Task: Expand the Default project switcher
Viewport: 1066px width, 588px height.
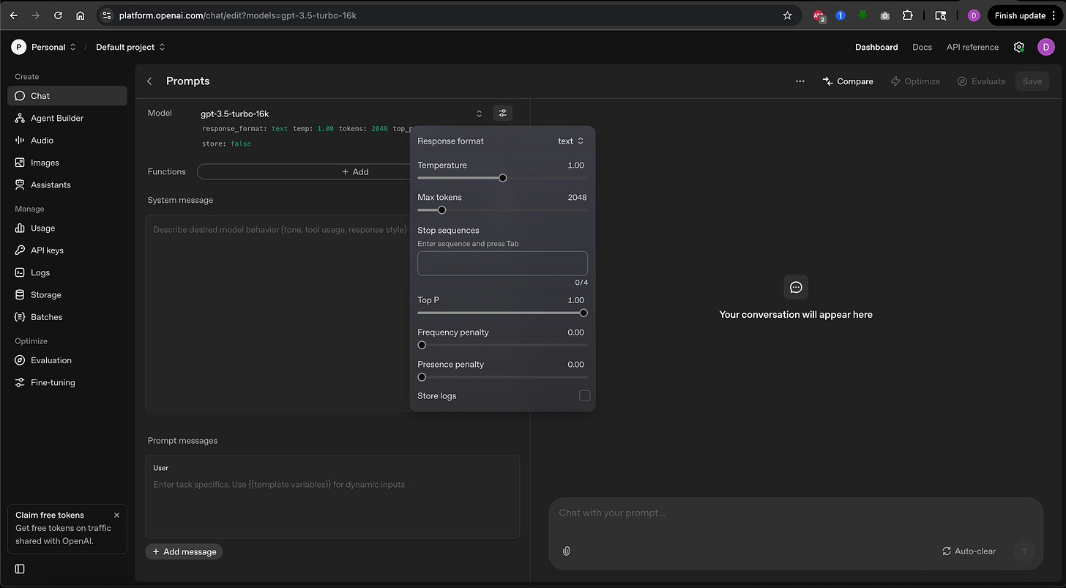Action: (130, 47)
